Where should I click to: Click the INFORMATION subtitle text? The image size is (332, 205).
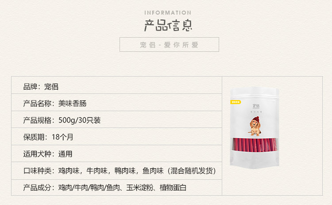click(x=168, y=13)
